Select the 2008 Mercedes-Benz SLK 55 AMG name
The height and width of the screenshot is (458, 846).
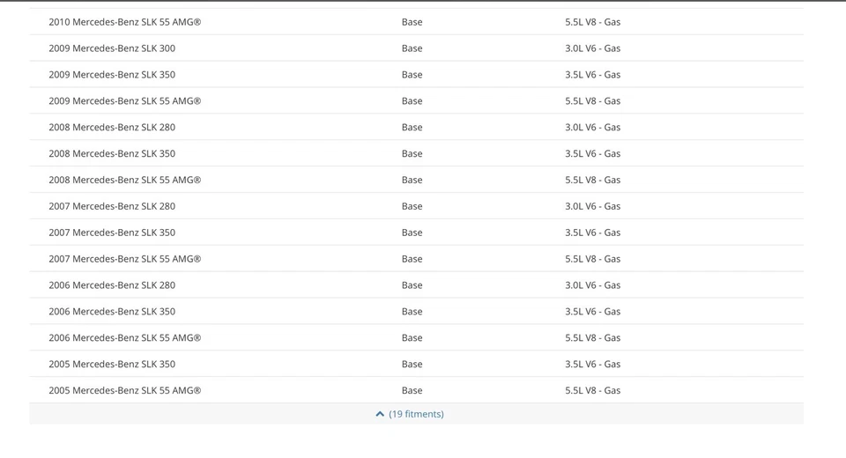click(x=124, y=181)
